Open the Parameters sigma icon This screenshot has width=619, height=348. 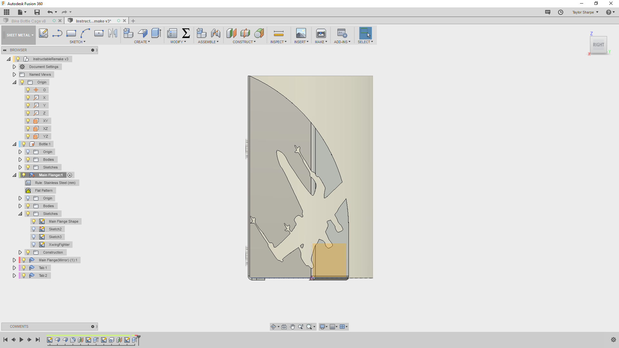[x=186, y=33]
